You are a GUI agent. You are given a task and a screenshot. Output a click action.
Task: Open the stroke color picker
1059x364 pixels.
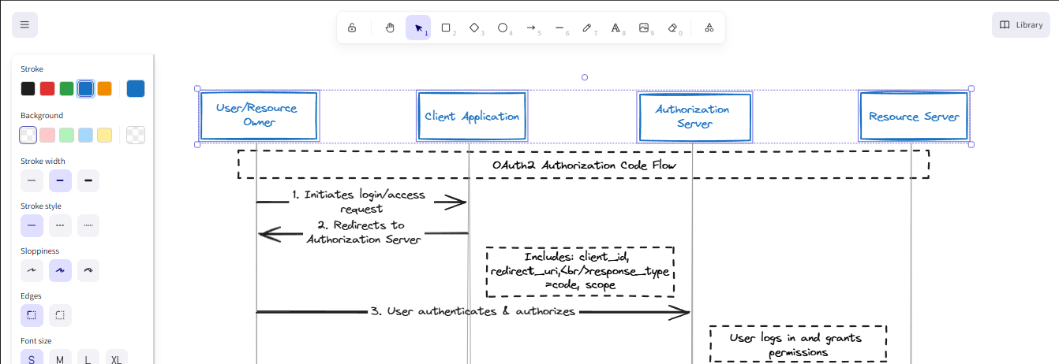pyautogui.click(x=136, y=89)
